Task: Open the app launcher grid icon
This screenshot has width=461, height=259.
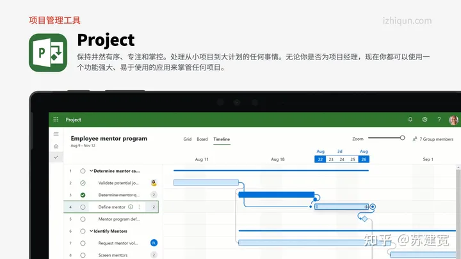Action: click(x=56, y=119)
